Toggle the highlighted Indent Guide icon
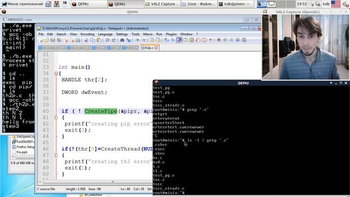 click(x=179, y=40)
